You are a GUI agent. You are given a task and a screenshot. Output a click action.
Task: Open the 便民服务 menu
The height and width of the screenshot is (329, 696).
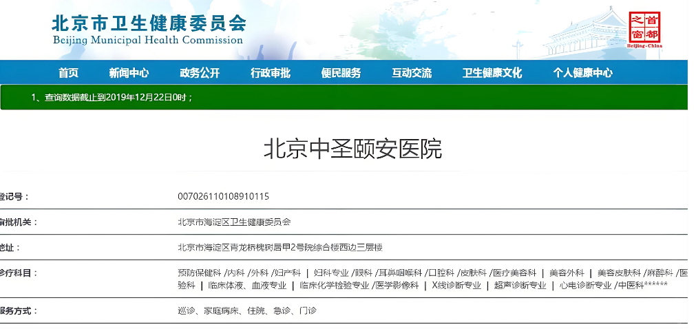(x=341, y=73)
